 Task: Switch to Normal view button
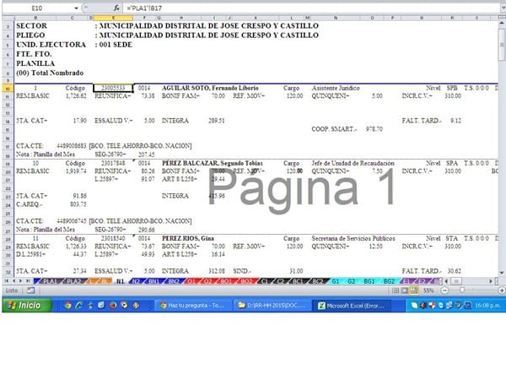coord(396,290)
